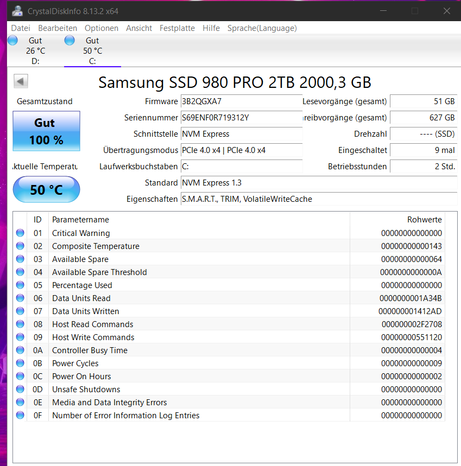Click status orb next to Host Read Commands
This screenshot has height=466, width=461.
[x=20, y=324]
